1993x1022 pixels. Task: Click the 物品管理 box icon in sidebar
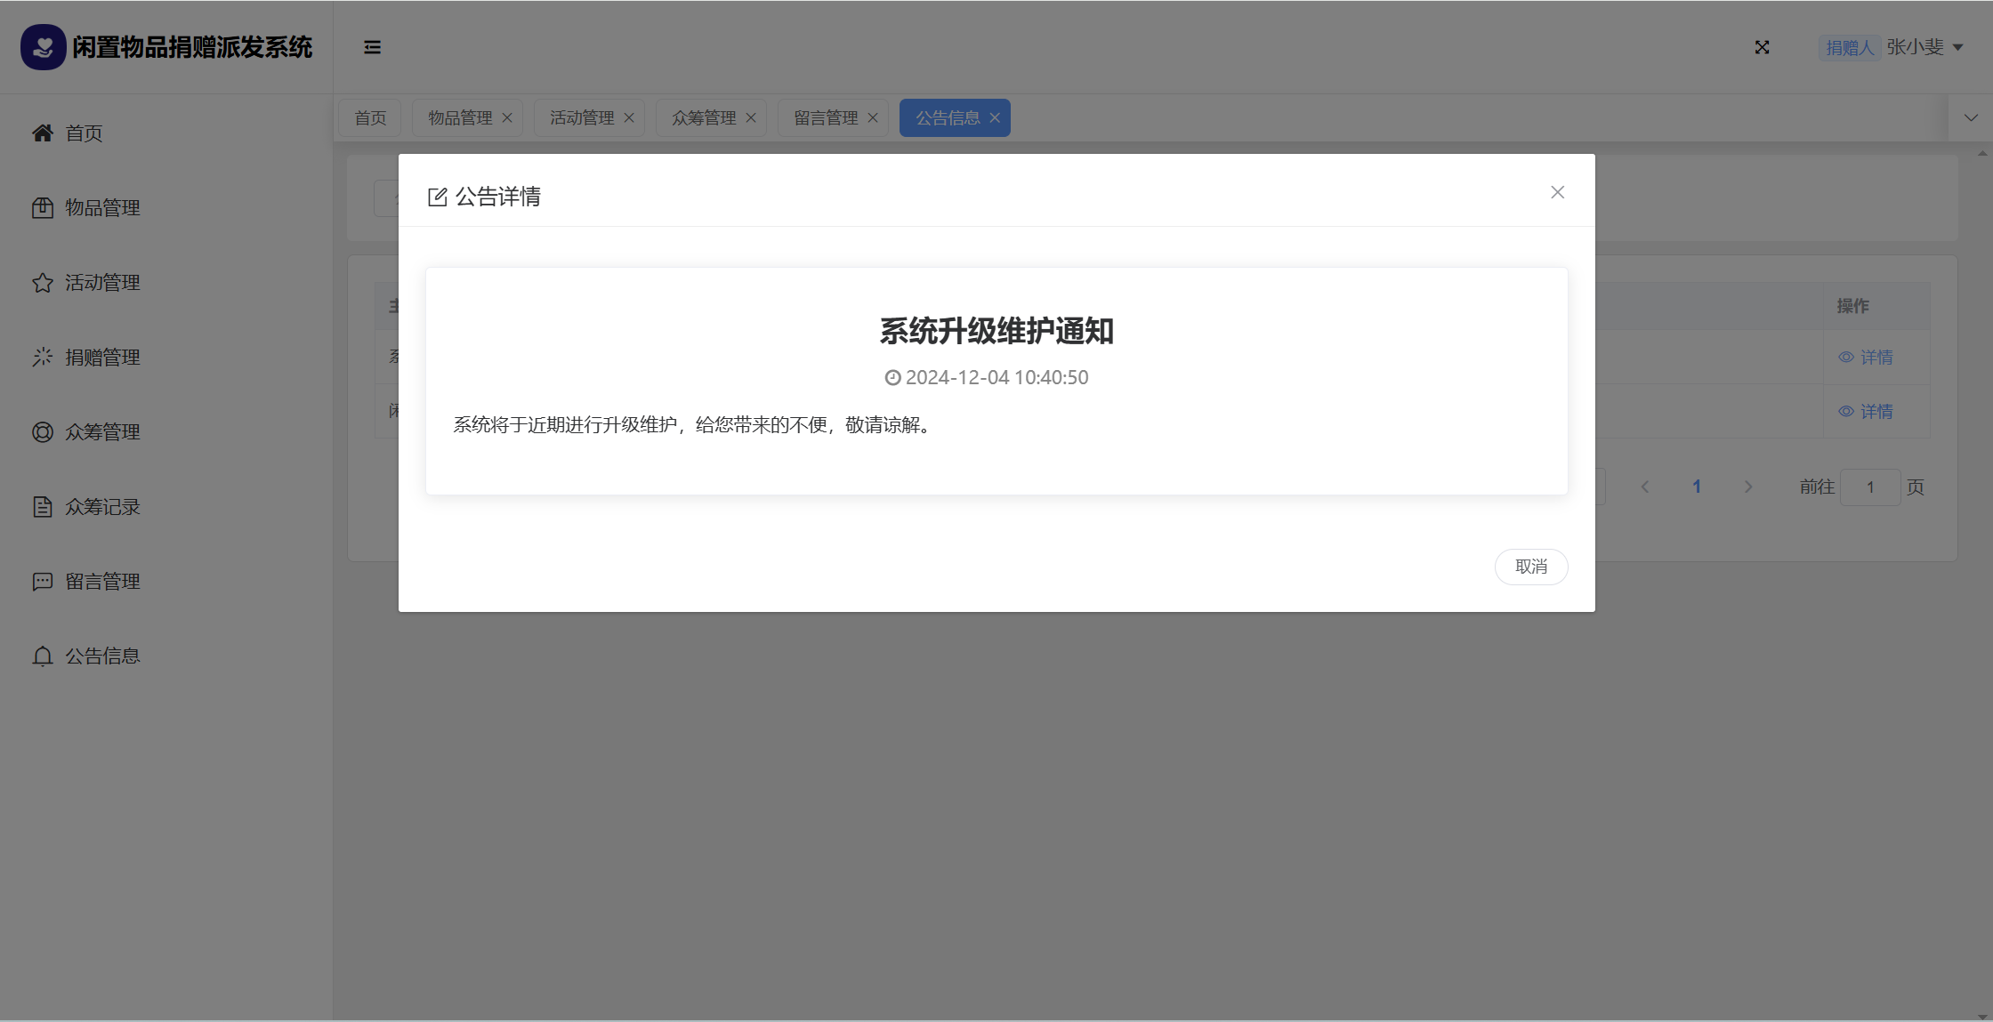(43, 208)
